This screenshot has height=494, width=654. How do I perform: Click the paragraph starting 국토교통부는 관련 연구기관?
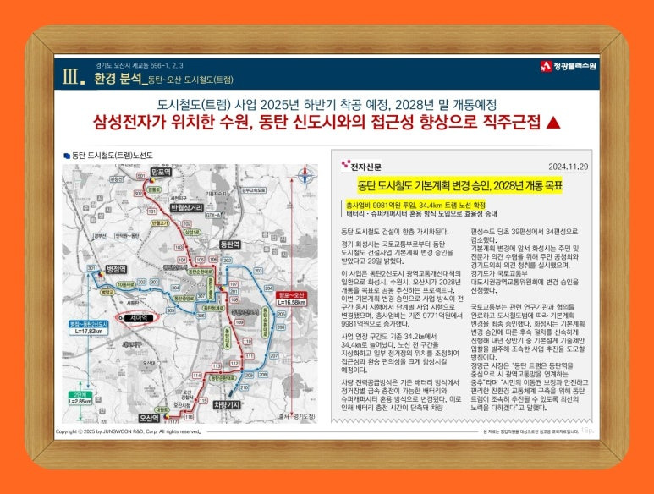point(528,332)
